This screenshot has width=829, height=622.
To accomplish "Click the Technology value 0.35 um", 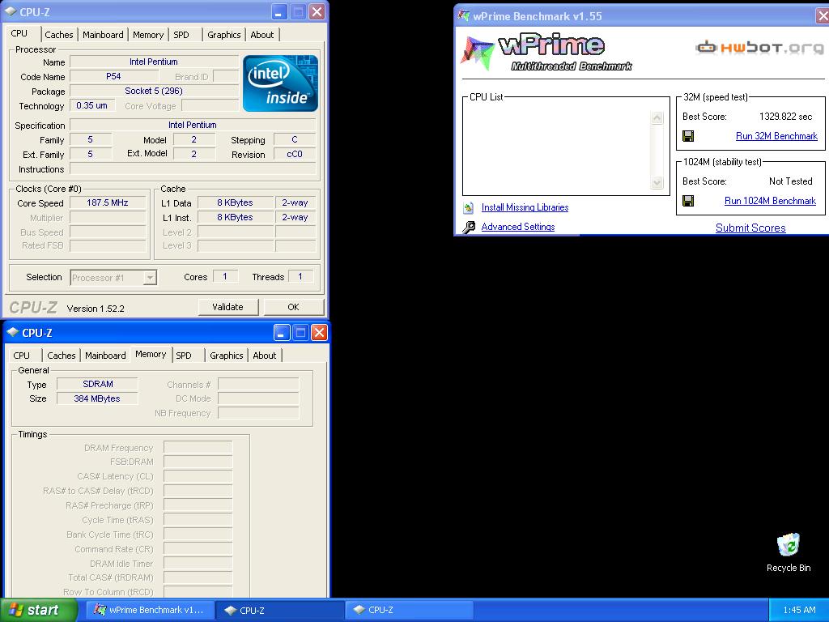I will (92, 105).
